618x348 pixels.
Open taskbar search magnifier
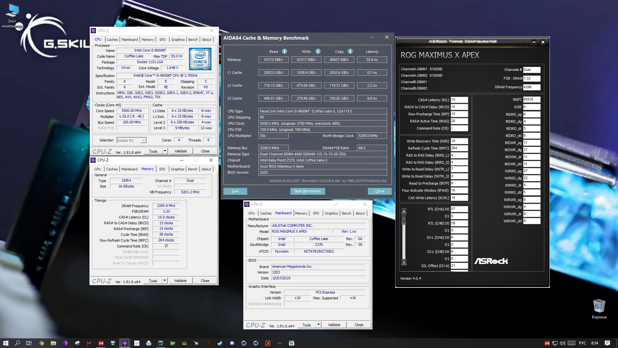[x=17, y=343]
